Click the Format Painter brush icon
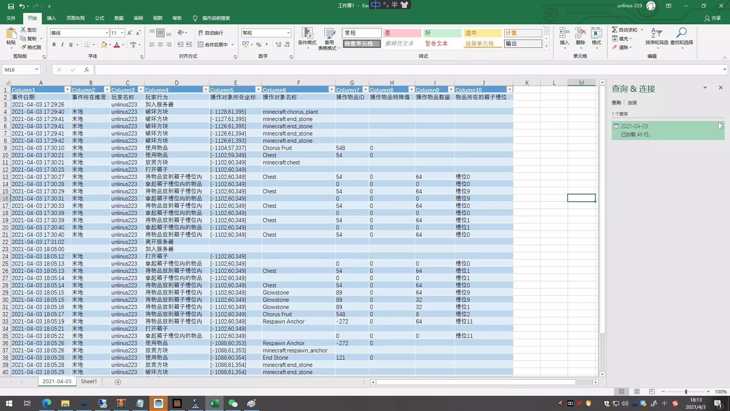This screenshot has width=730, height=411. 23,47
